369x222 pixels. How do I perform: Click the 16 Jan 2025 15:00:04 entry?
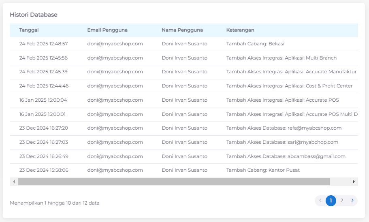click(43, 100)
